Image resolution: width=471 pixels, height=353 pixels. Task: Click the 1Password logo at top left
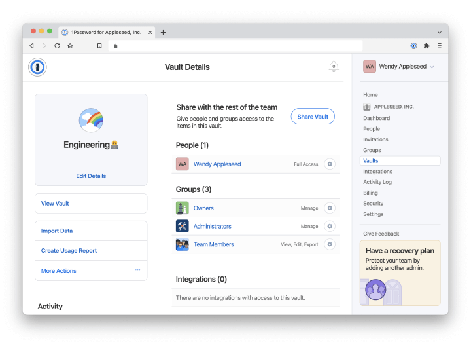(x=37, y=67)
